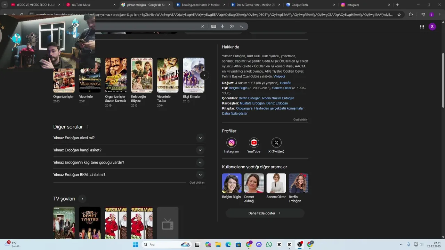This screenshot has height=250, width=445.
Task: Click the search magnifier button
Action: coord(241,26)
